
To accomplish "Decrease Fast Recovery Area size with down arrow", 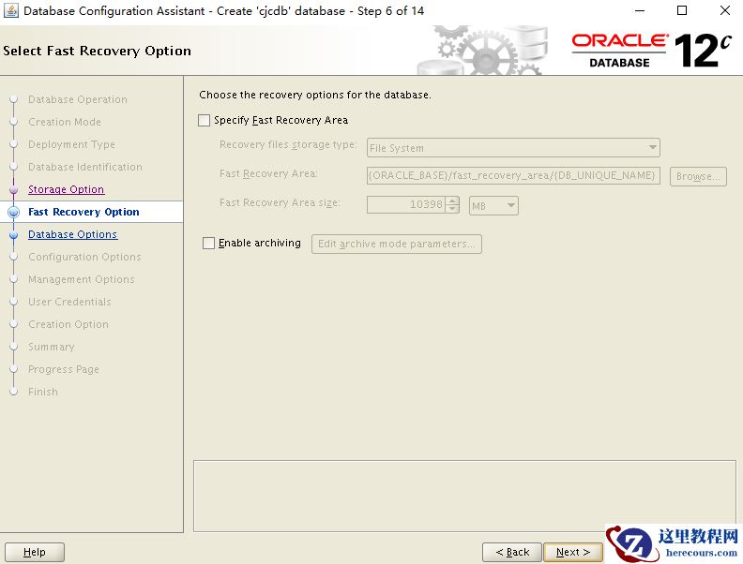I will 452,209.
